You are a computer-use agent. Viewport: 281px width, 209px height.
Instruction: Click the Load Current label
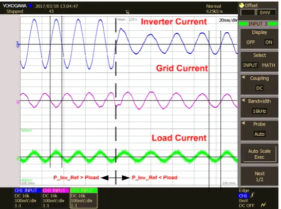pos(179,138)
